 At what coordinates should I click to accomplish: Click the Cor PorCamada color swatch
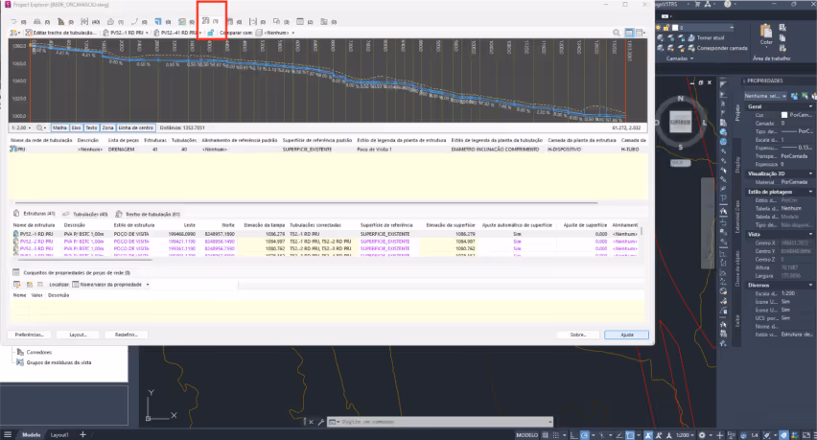click(x=784, y=115)
